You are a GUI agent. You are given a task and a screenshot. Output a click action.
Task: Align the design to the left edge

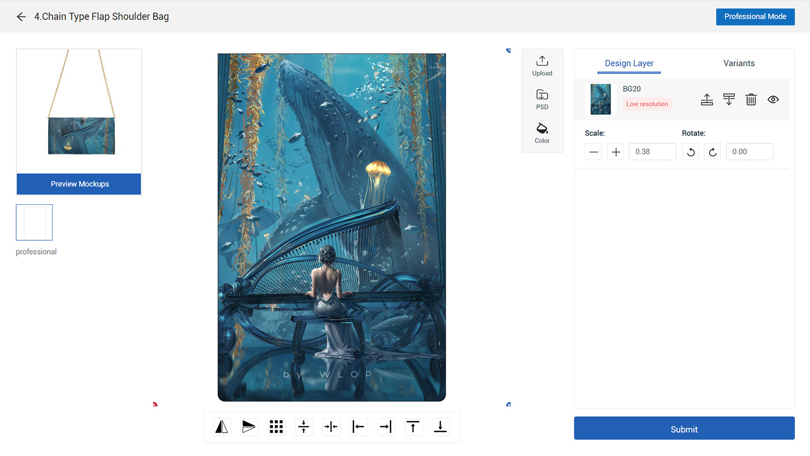(x=358, y=427)
